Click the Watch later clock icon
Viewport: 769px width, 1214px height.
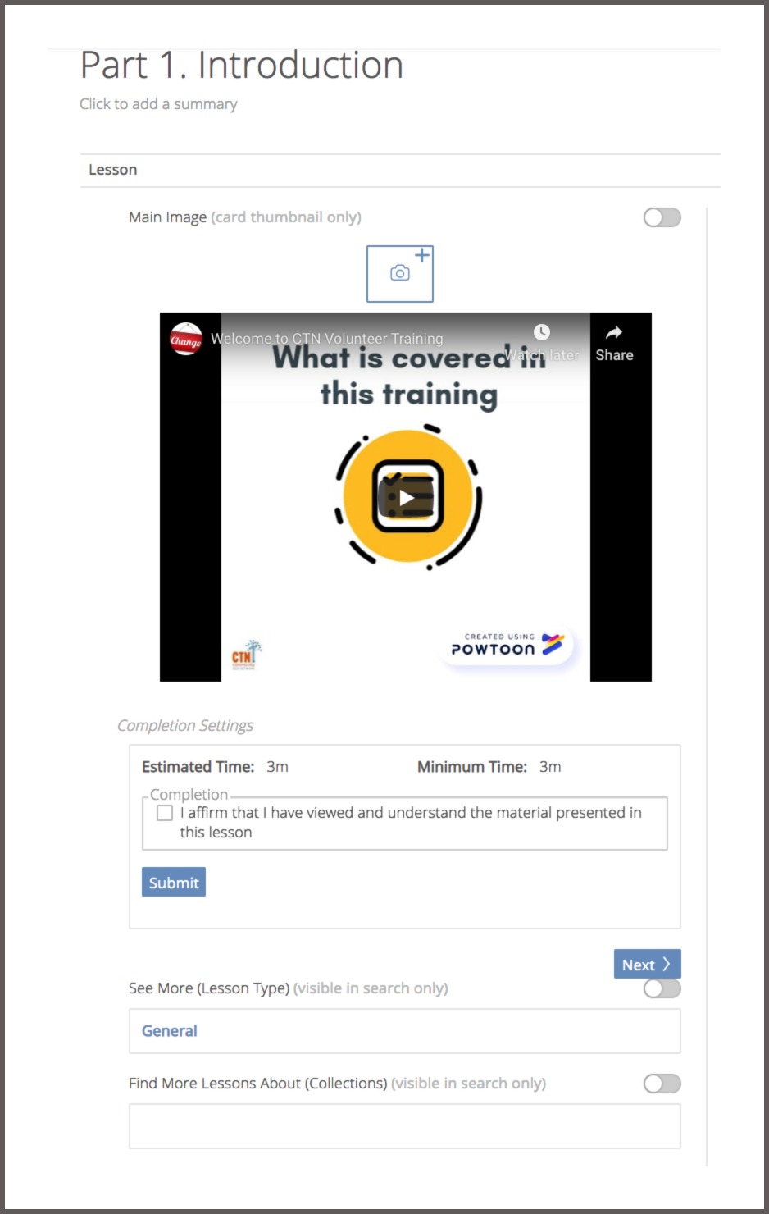click(x=542, y=332)
